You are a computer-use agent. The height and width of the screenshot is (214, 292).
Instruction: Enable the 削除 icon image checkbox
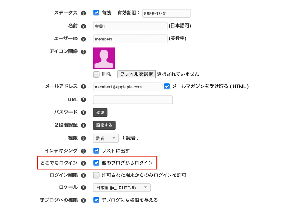[x=96, y=74]
